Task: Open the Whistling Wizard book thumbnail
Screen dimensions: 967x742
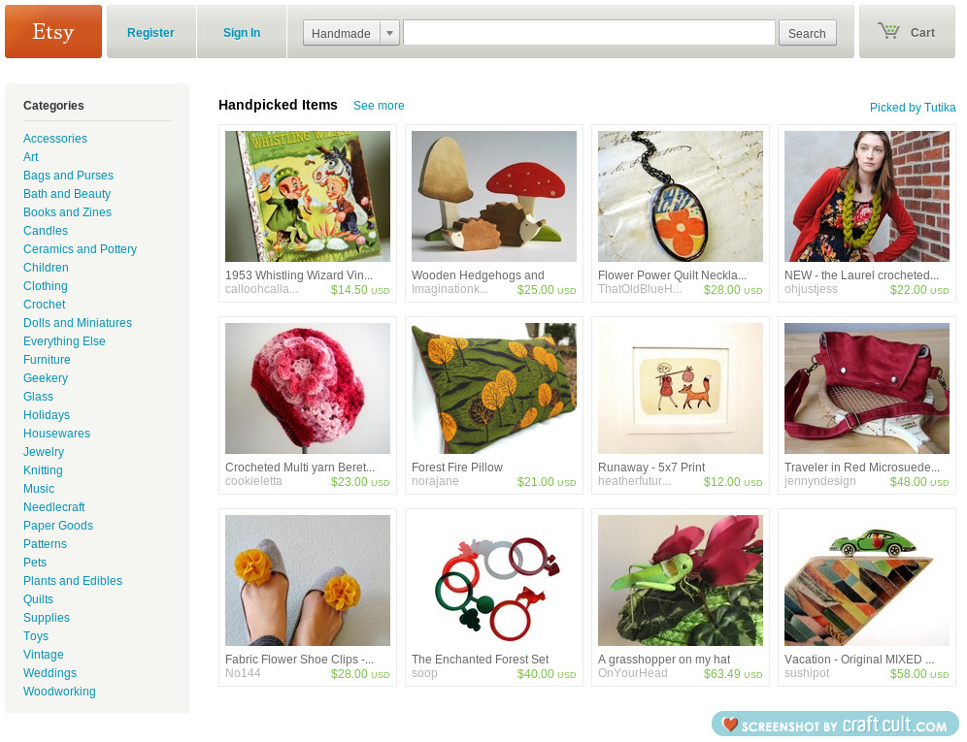Action: point(308,196)
